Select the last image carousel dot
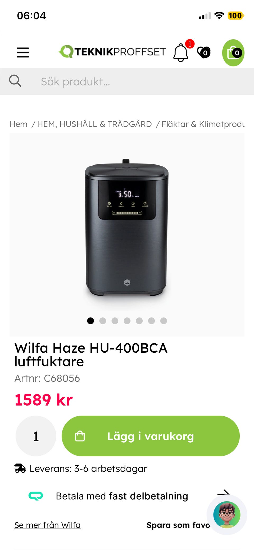The image size is (254, 550). [x=164, y=321]
